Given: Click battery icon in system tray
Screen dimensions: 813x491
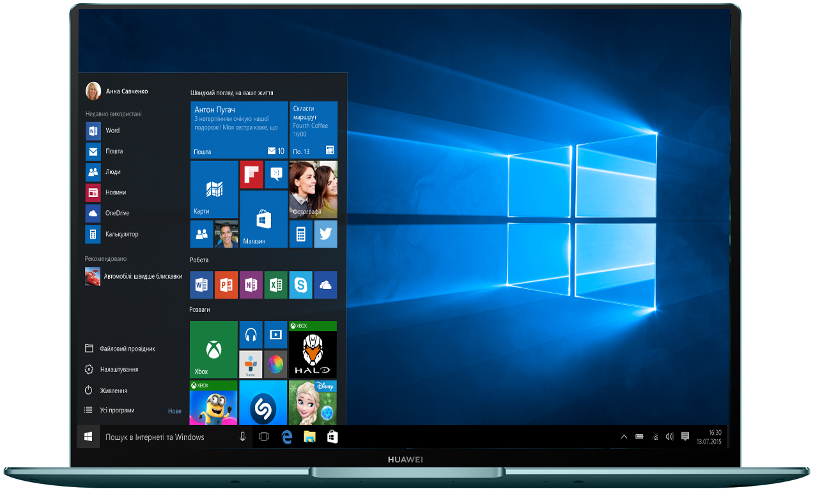Looking at the screenshot, I should (639, 437).
